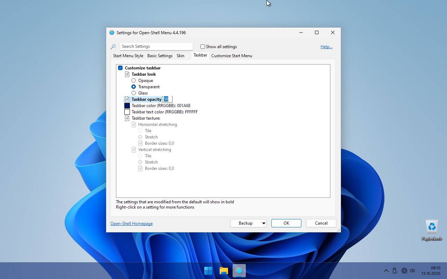Open the Backup dropdown arrow
This screenshot has width=447, height=279.
tap(264, 223)
